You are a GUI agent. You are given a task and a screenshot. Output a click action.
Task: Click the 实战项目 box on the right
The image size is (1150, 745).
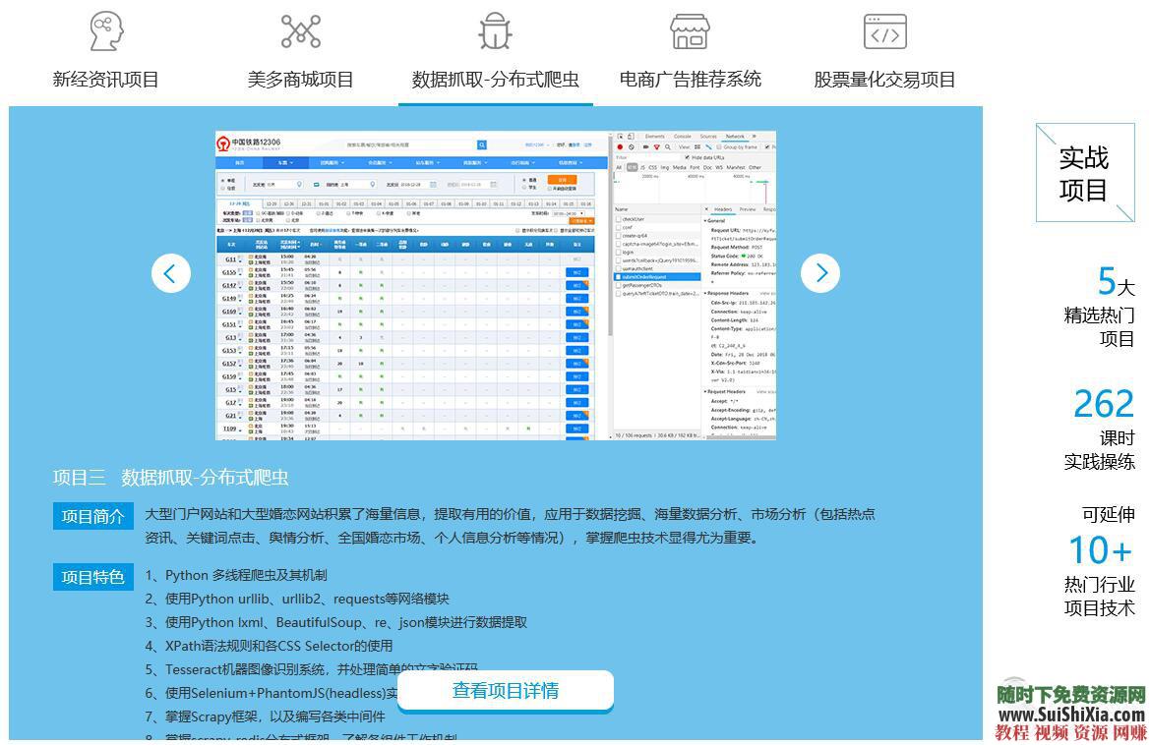pos(1085,173)
